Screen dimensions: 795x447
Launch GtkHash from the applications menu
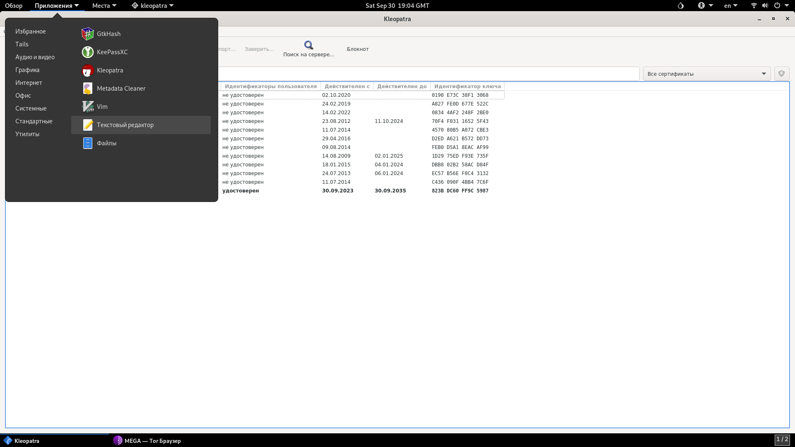pyautogui.click(x=108, y=34)
